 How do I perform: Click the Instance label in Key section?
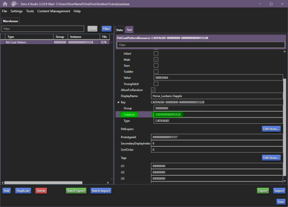pos(129,115)
